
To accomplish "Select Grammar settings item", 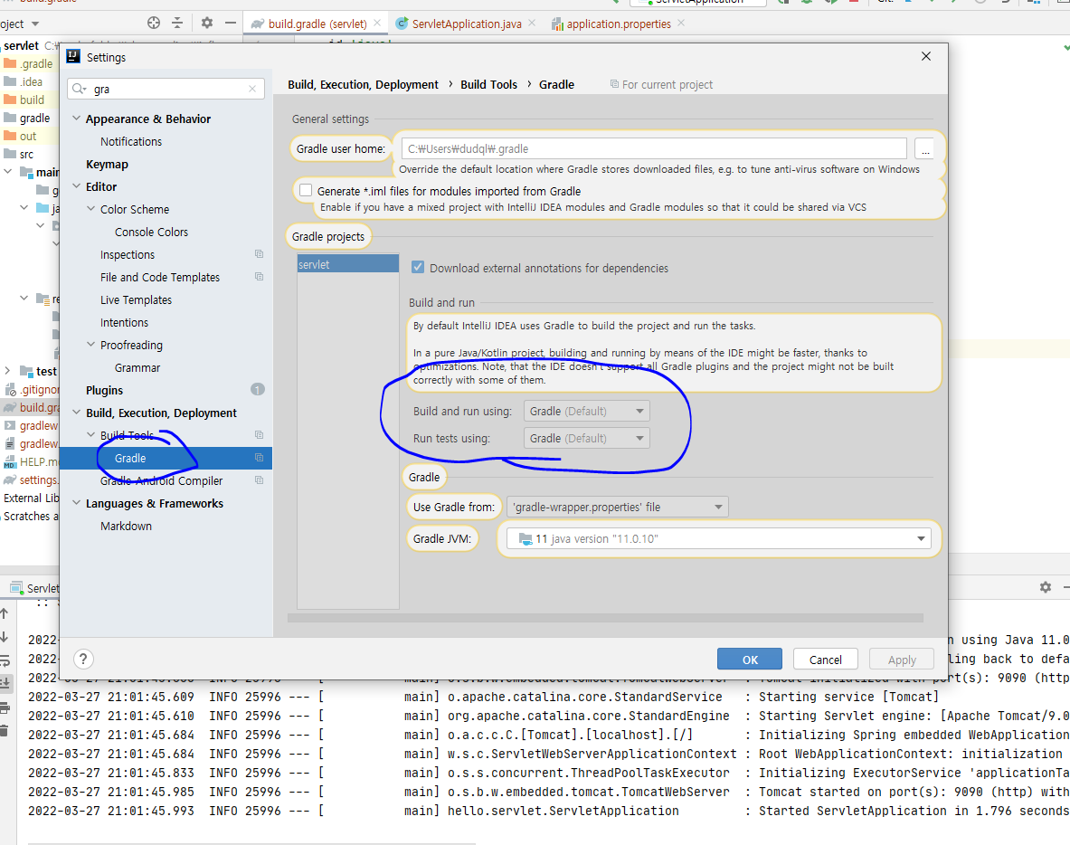I will (x=137, y=367).
